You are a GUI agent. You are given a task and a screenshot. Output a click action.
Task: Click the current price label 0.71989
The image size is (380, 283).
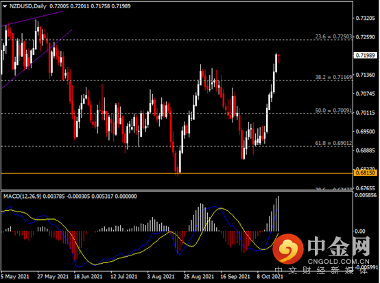point(366,56)
